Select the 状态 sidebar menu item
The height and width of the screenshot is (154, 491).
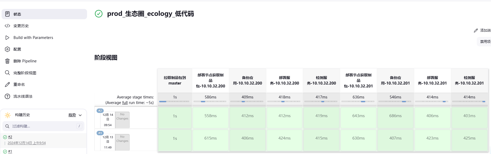point(44,14)
